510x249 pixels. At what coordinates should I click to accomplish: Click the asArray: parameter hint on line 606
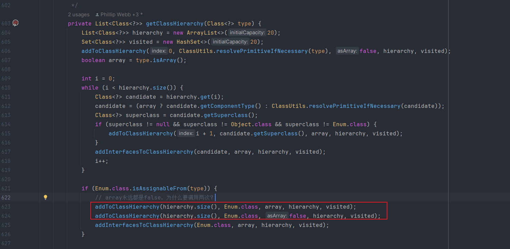[x=347, y=51]
